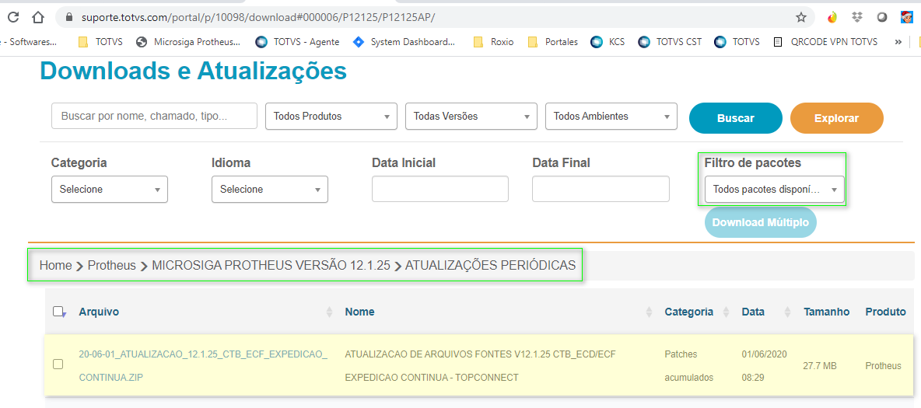Image resolution: width=921 pixels, height=408 pixels.
Task: Click the Download Múltiplo button
Action: point(761,222)
